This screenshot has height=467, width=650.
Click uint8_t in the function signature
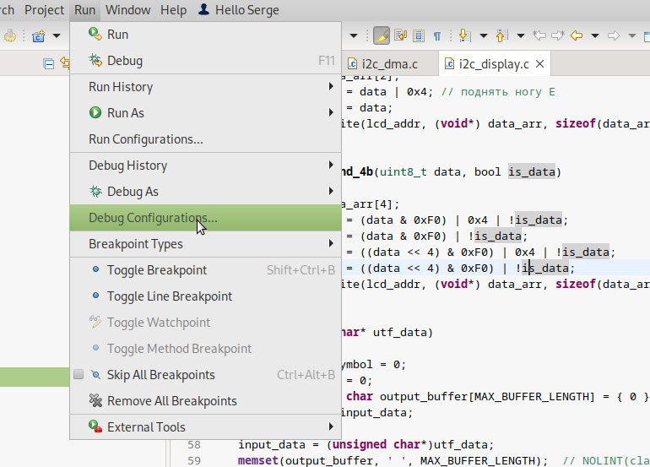[403, 171]
